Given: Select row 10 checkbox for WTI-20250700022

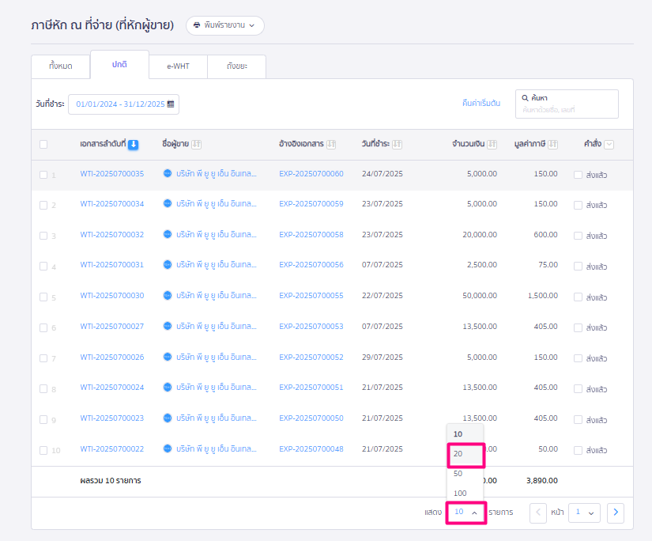Looking at the screenshot, I should (x=43, y=450).
